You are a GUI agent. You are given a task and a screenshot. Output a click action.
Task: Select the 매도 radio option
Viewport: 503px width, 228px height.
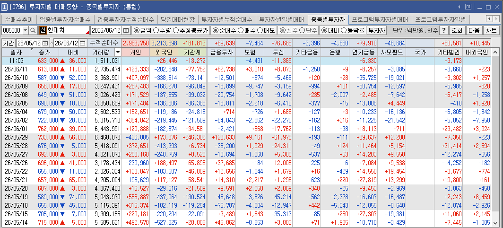pos(260,30)
